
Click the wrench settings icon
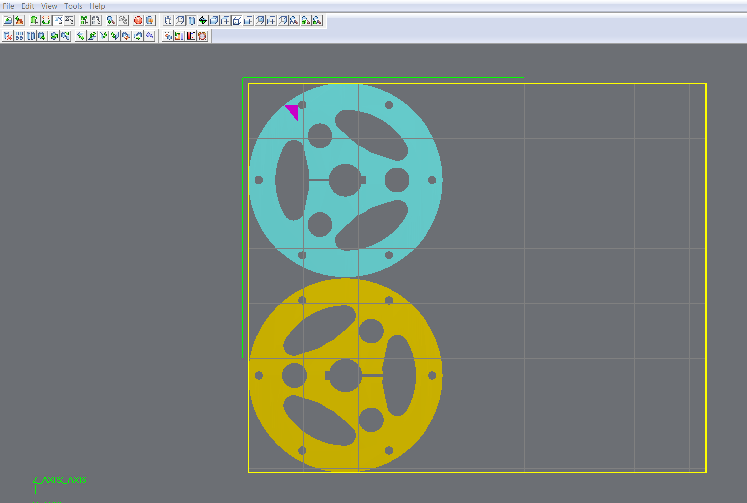[x=123, y=20]
